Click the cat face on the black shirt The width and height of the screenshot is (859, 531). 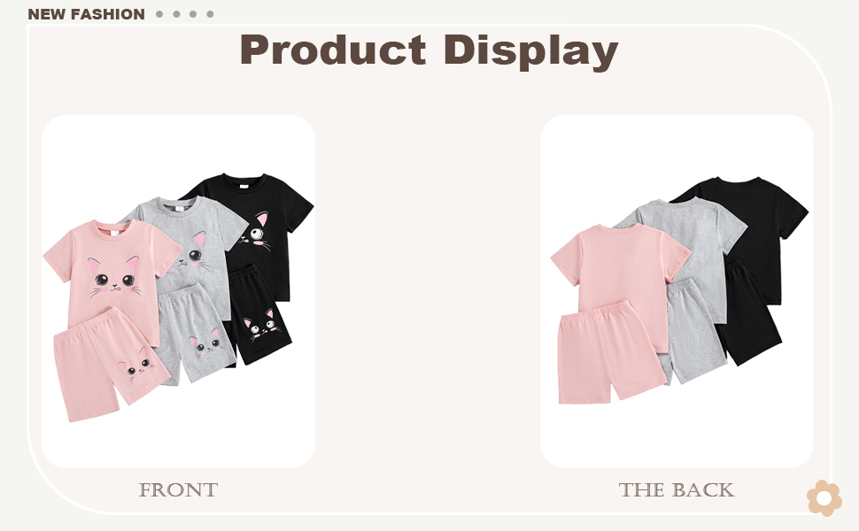coord(257,232)
